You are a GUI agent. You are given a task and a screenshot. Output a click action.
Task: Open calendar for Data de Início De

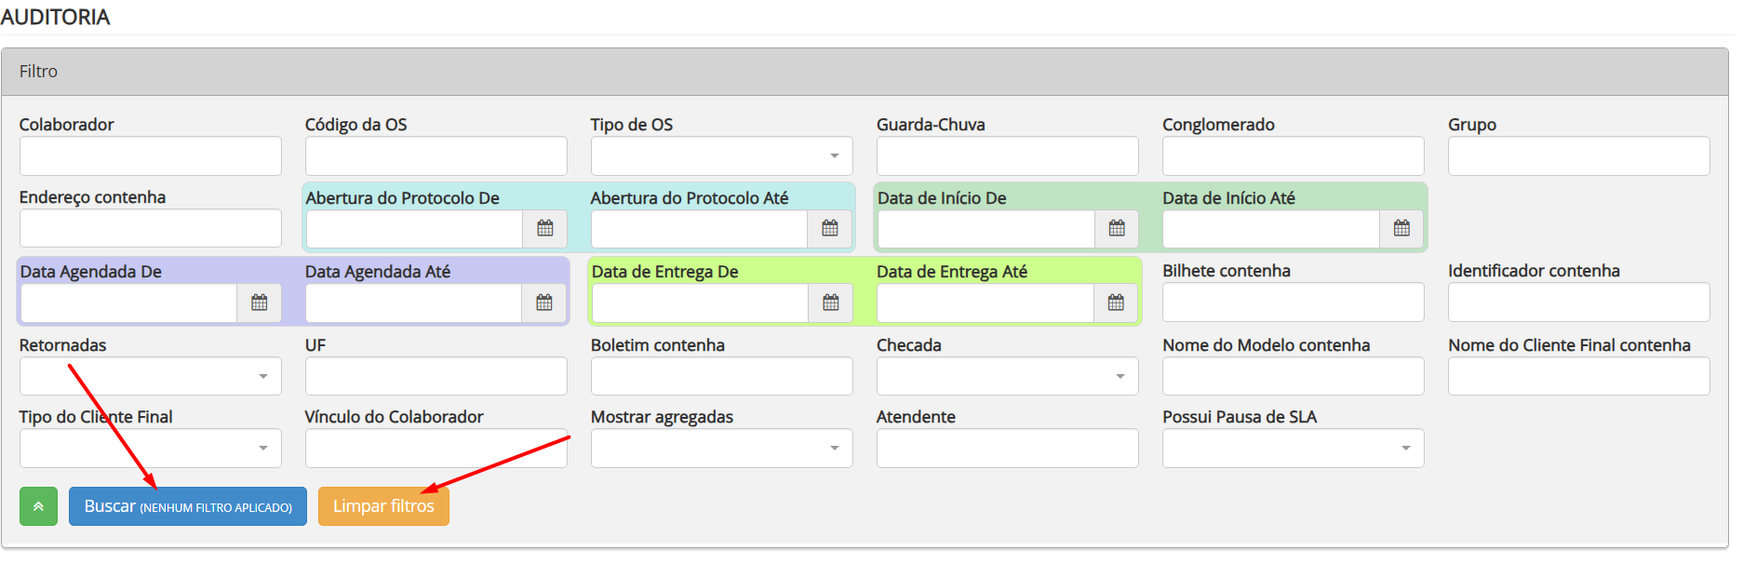[1117, 229]
